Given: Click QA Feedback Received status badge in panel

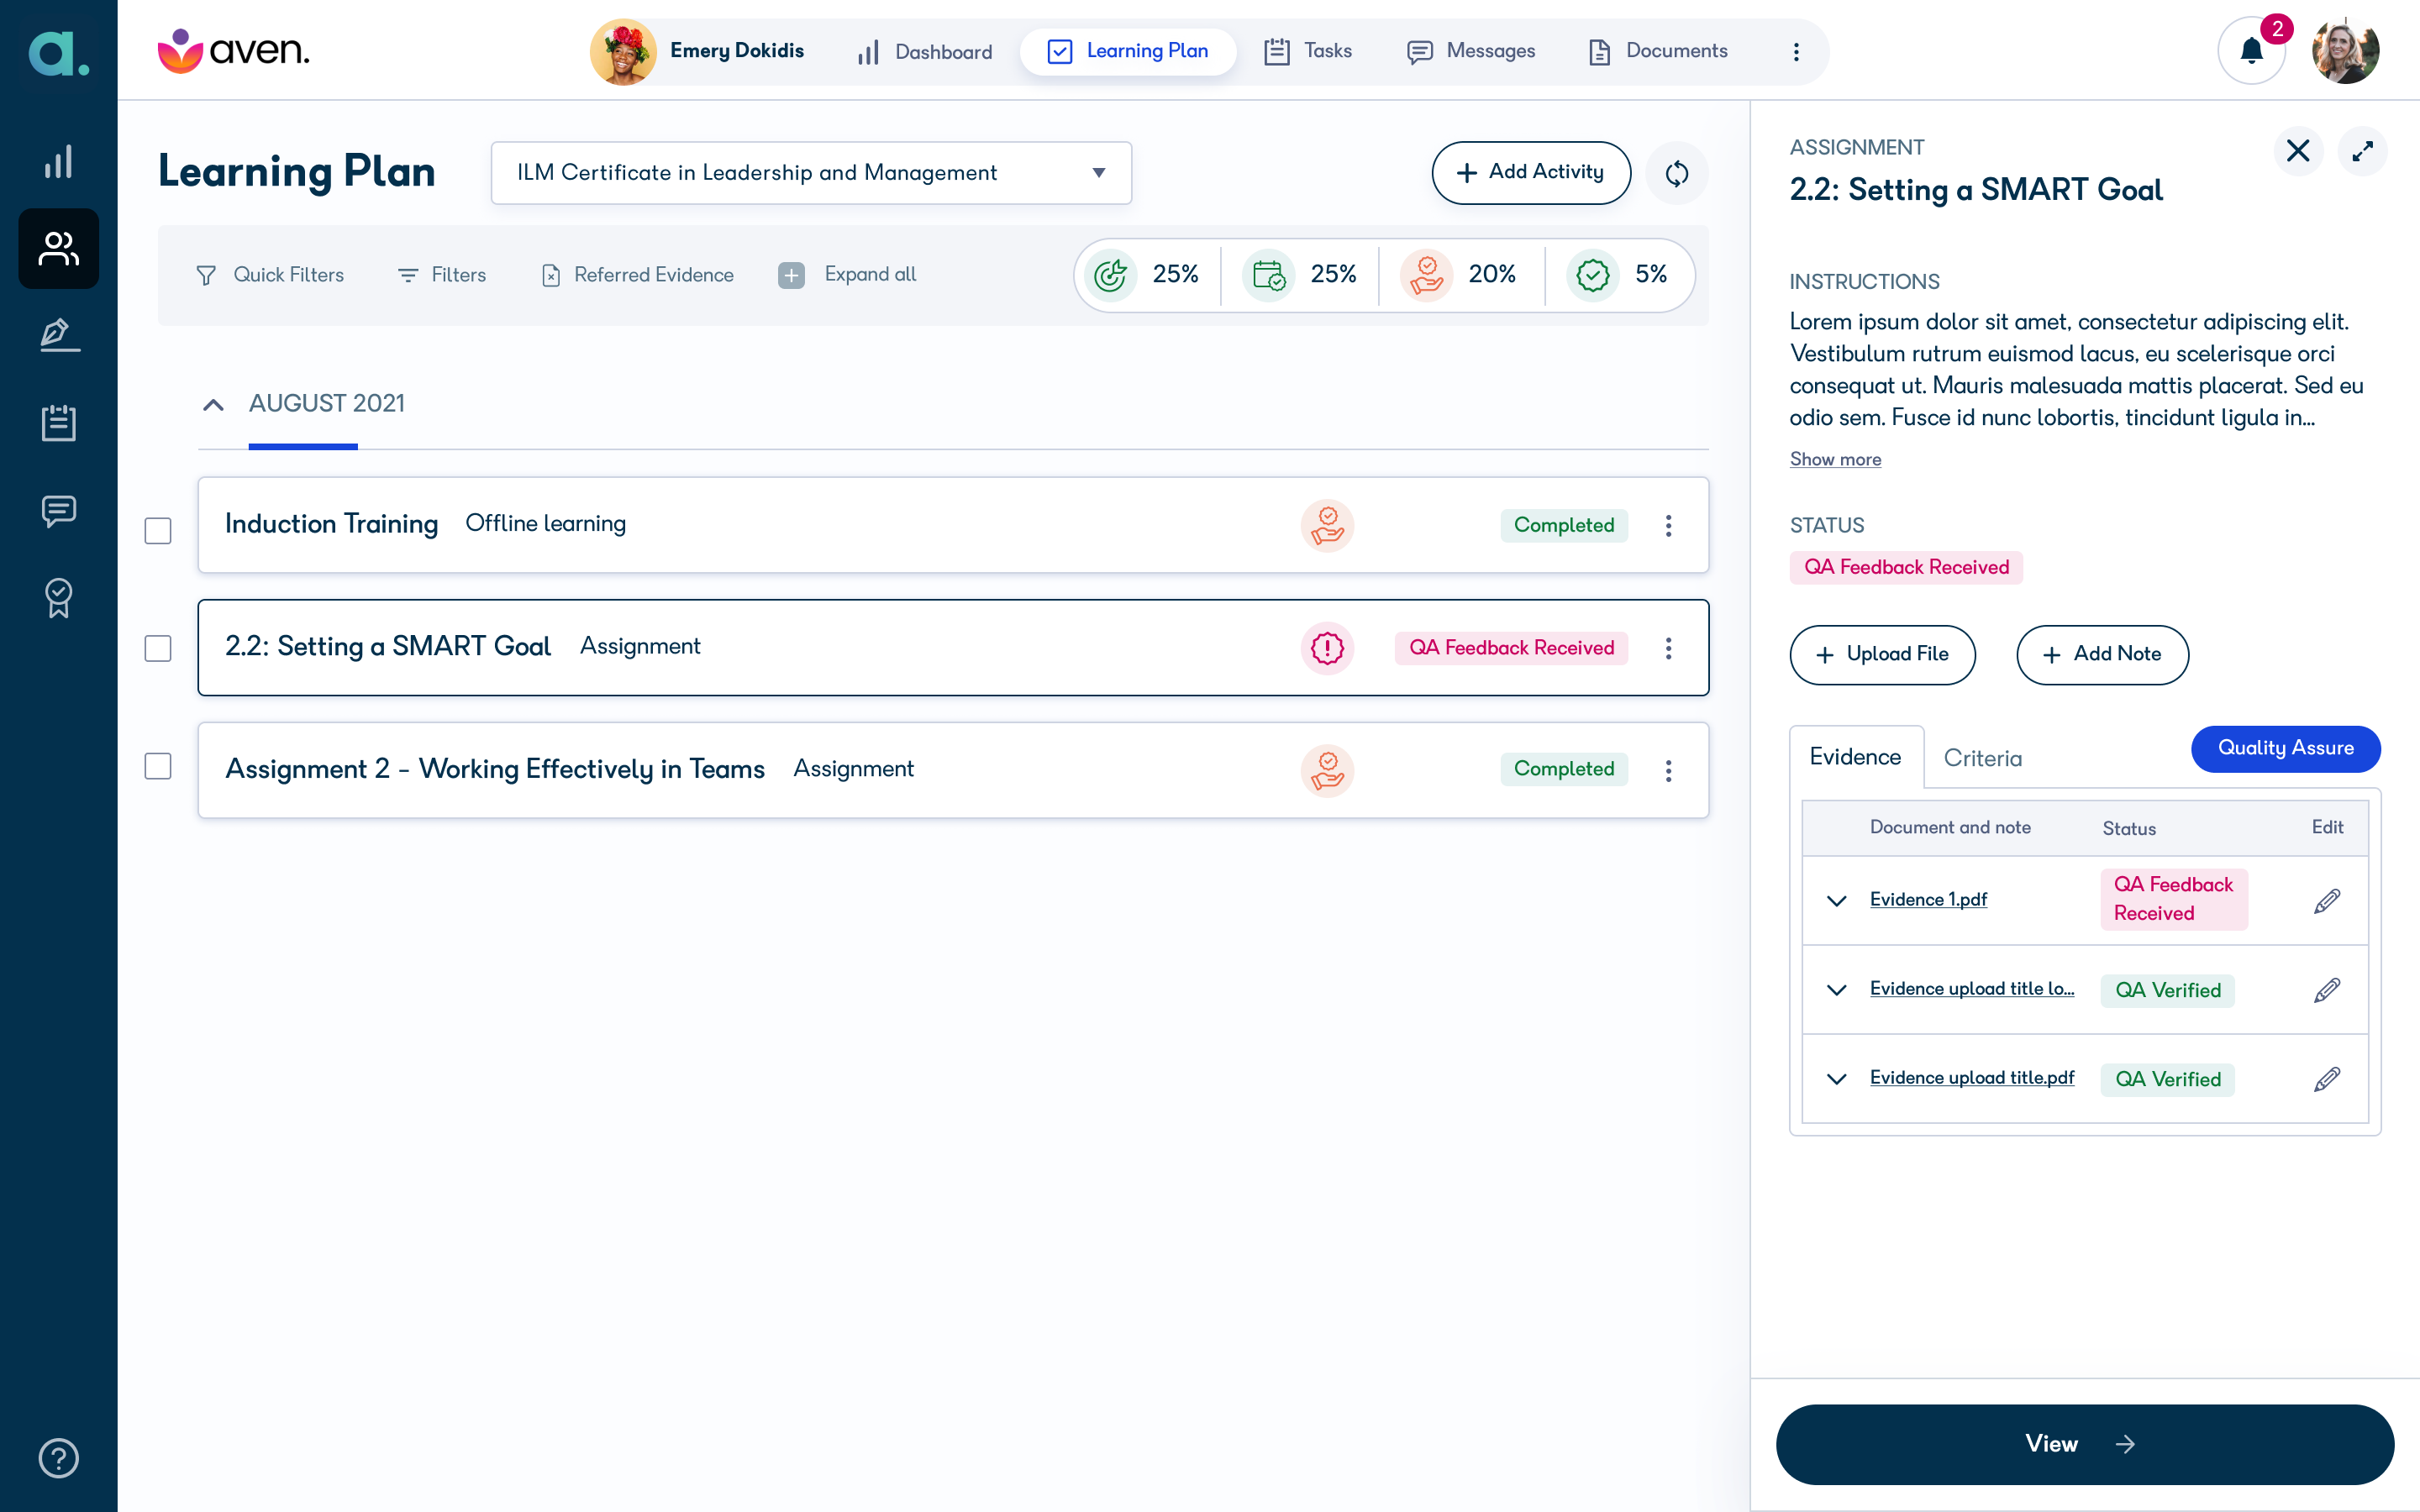Looking at the screenshot, I should (1906, 567).
